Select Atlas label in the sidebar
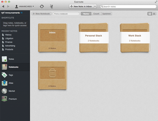 pyautogui.click(x=11, y=83)
